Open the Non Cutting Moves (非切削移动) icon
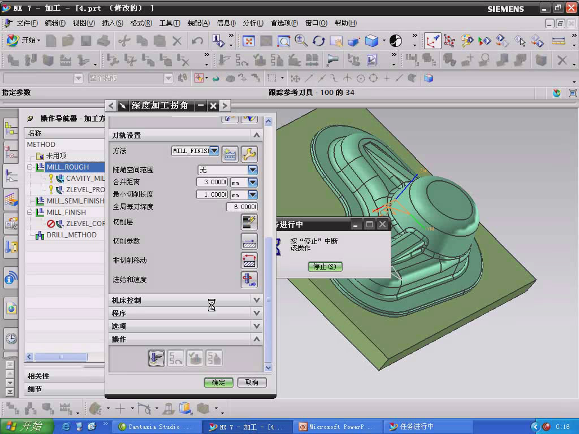The width and height of the screenshot is (579, 434). [x=249, y=261]
